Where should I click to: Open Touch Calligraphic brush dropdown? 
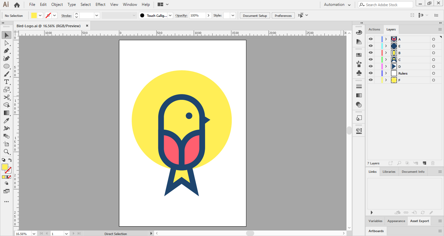(x=170, y=15)
